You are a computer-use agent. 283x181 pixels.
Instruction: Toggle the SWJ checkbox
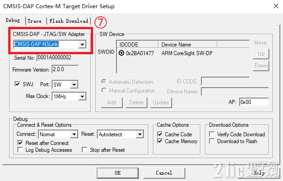tap(17, 84)
